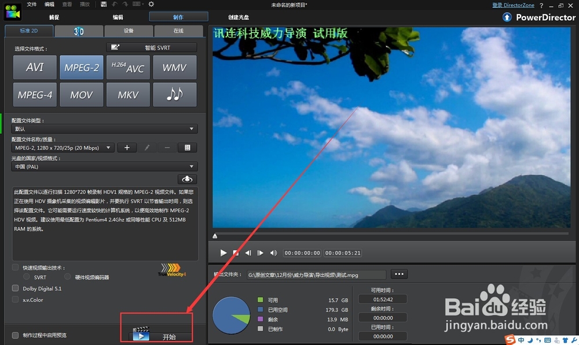
Task: Select the SVRT radio option
Action: pos(26,276)
